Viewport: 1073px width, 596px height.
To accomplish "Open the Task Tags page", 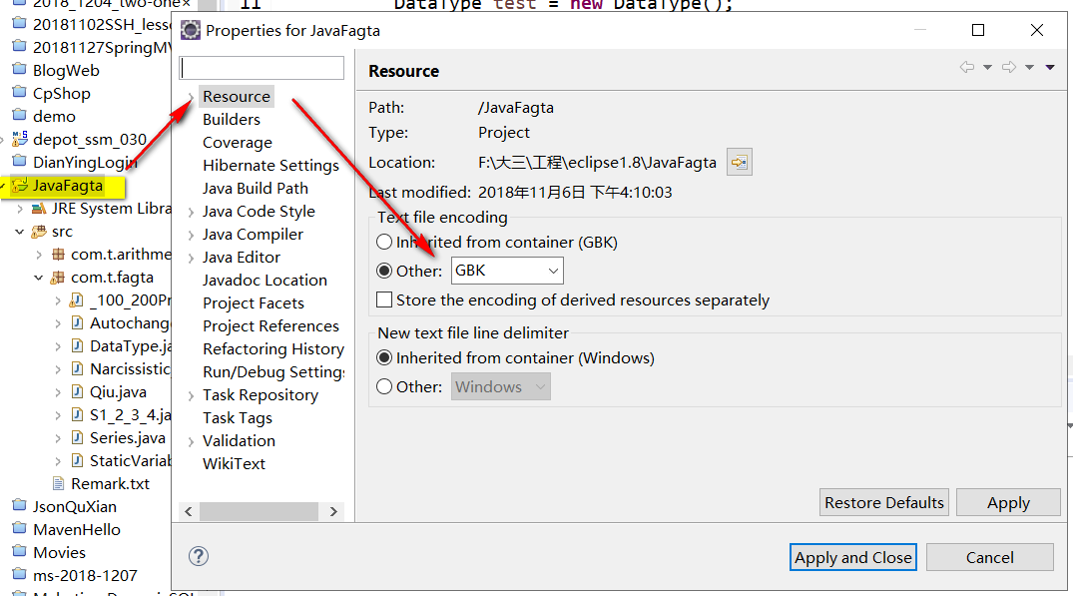I will pyautogui.click(x=238, y=418).
